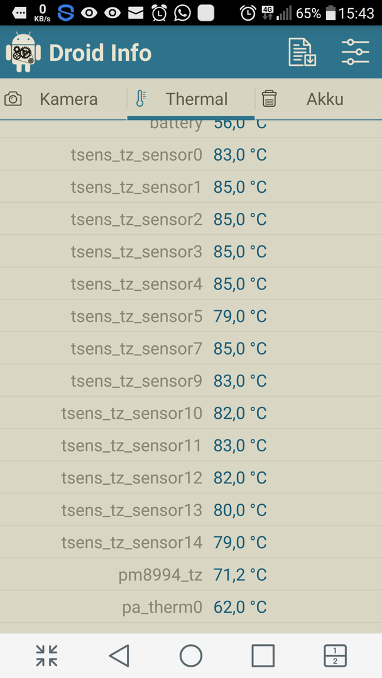The image size is (382, 678).
Task: Open the settings sliders icon
Action: click(355, 52)
